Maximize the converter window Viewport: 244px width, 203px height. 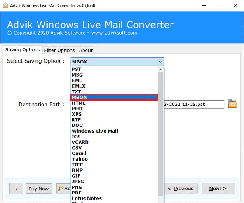(x=220, y=5)
